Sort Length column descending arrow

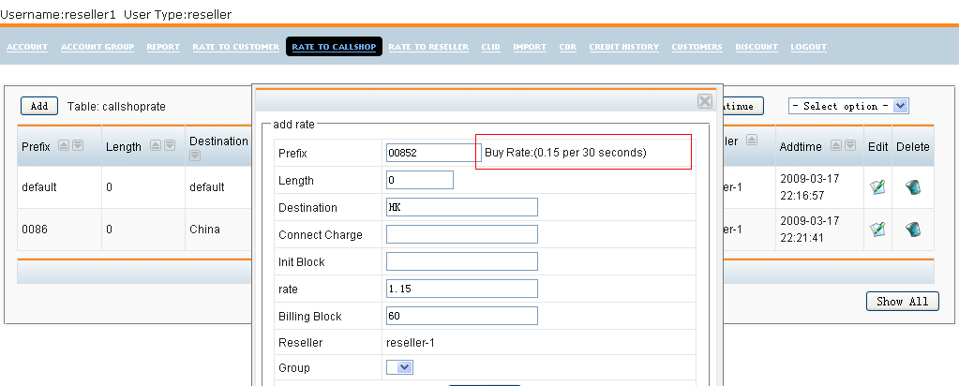coord(170,145)
